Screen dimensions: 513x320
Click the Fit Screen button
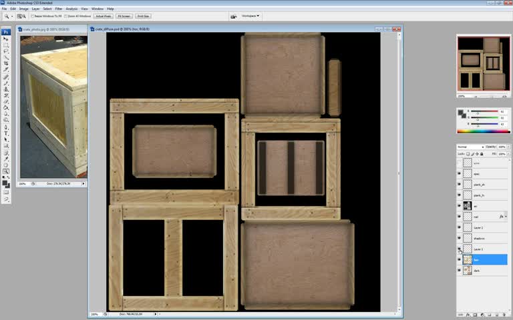(x=124, y=16)
